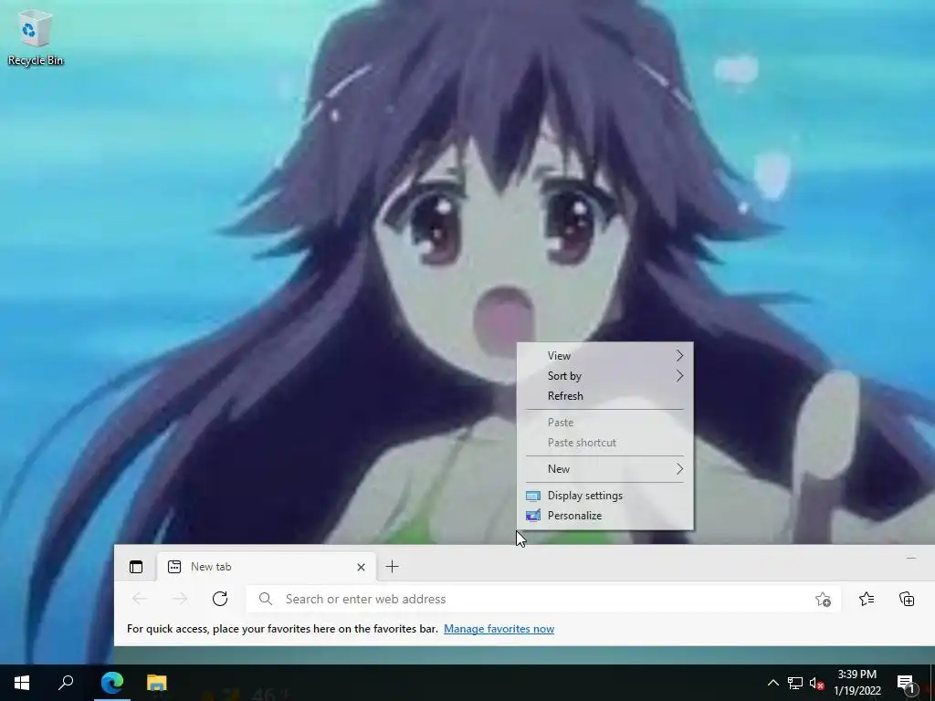Select Personalize from the context menu
This screenshot has height=701, width=935.
tap(604, 516)
